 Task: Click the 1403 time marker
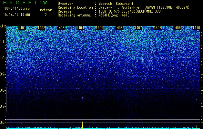(61, 28)
